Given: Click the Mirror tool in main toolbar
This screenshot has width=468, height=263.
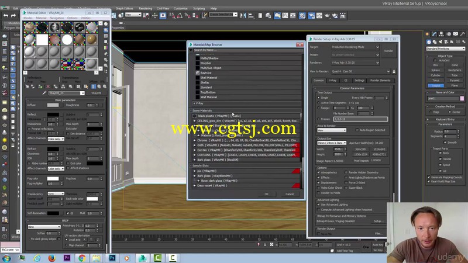Looking at the screenshot, I should pyautogui.click(x=243, y=16).
